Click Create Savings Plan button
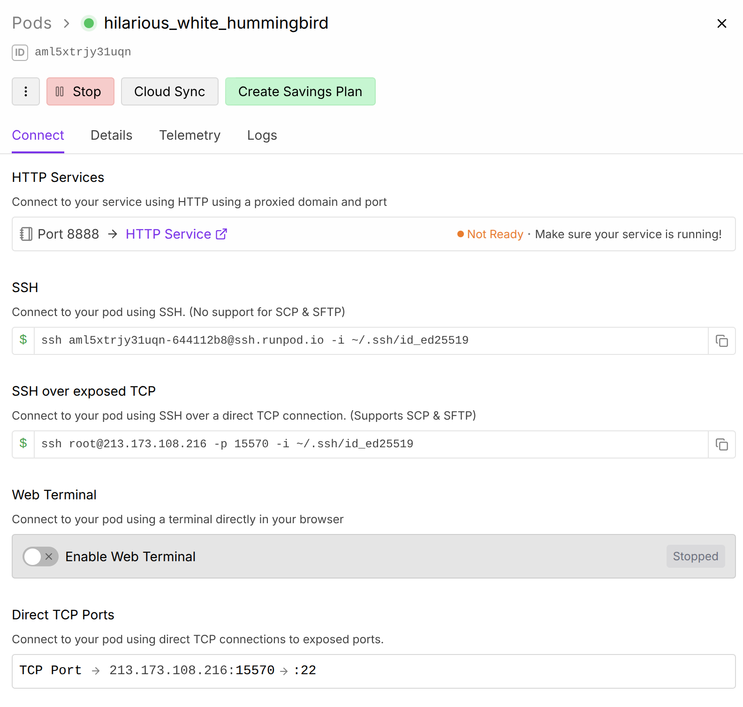 click(x=300, y=91)
